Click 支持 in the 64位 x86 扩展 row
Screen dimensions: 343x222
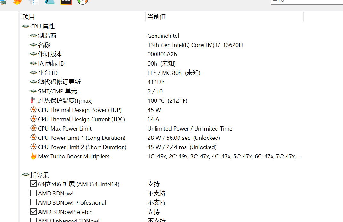(154, 184)
